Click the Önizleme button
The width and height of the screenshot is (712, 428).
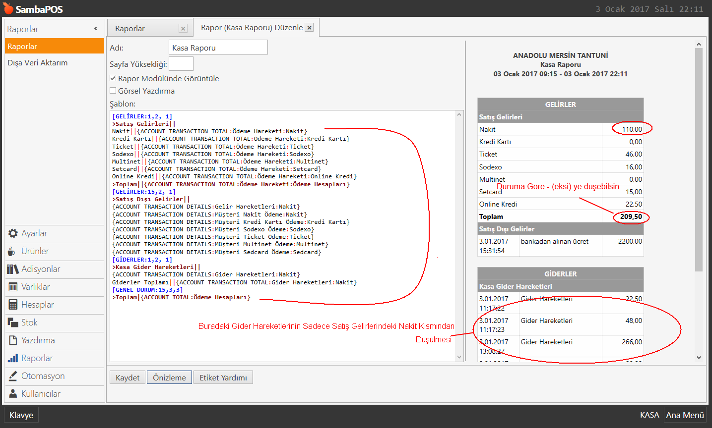click(x=169, y=377)
